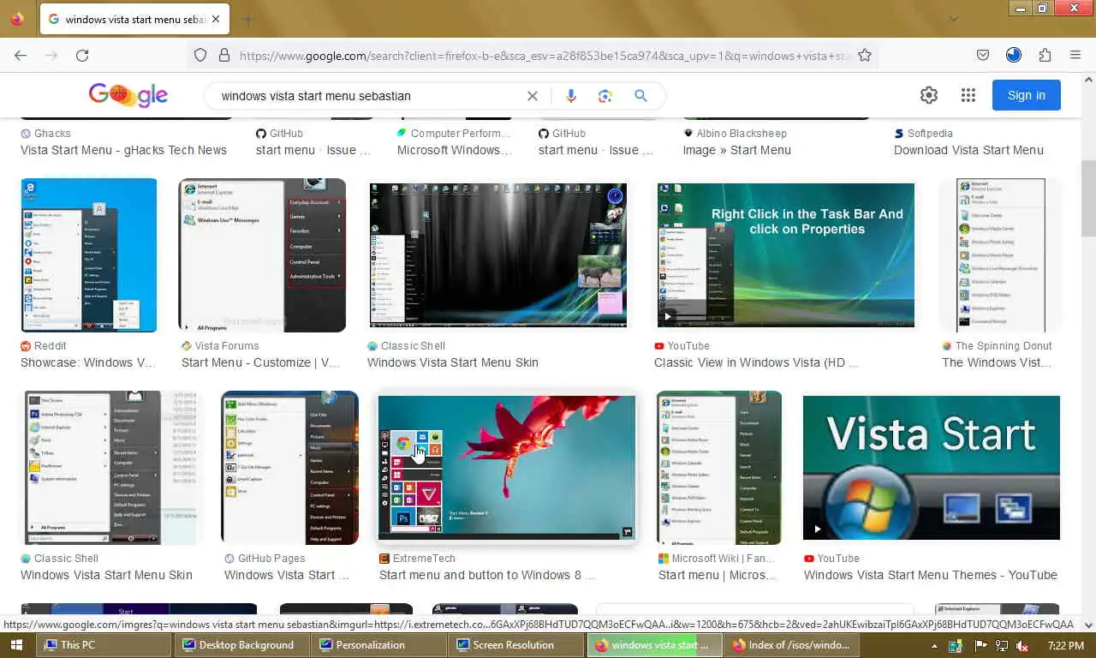Open the Computer Performance Microsoft Windows link
The image size is (1096, 658).
pos(455,150)
